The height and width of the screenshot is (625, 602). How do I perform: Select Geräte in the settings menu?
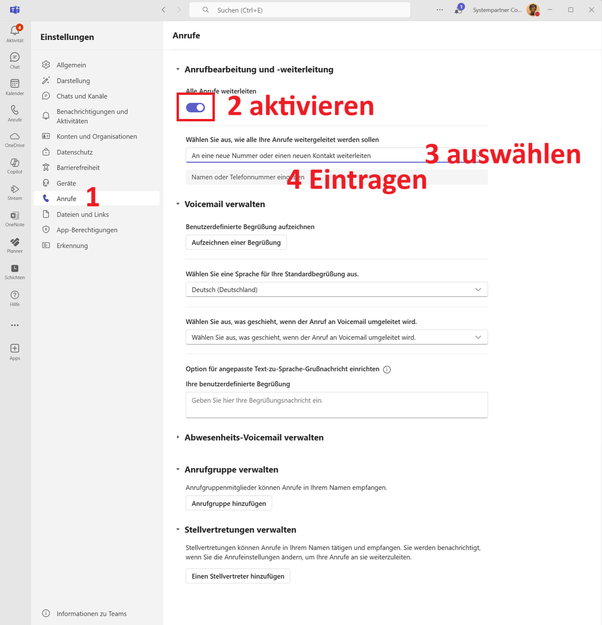(66, 183)
